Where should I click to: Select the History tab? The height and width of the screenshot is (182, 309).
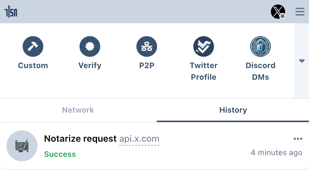pos(233,110)
